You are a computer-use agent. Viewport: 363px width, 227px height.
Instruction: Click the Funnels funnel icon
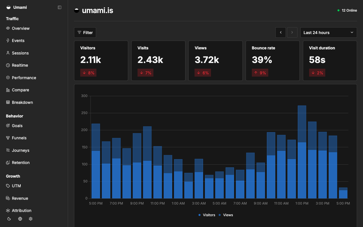click(x=8, y=138)
